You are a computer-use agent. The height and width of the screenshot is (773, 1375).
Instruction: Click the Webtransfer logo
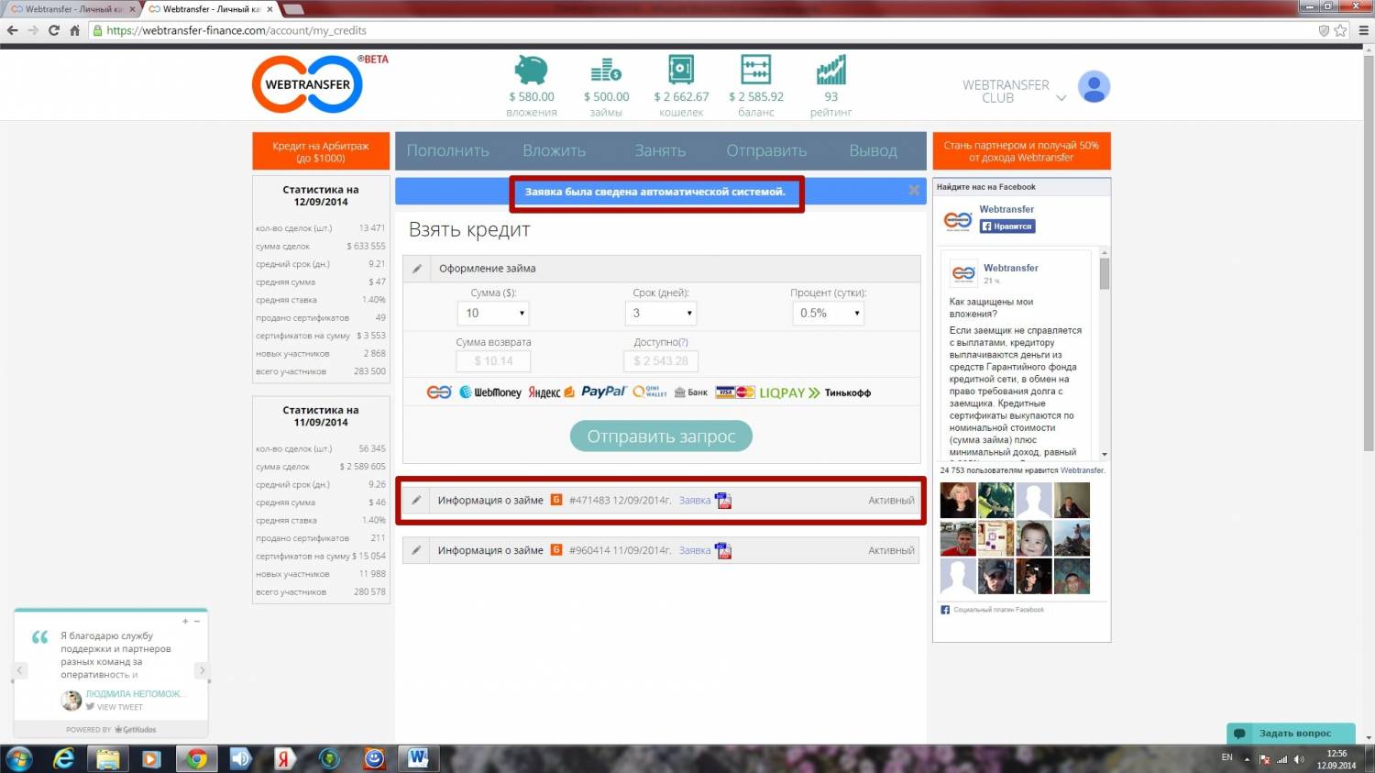coord(308,84)
